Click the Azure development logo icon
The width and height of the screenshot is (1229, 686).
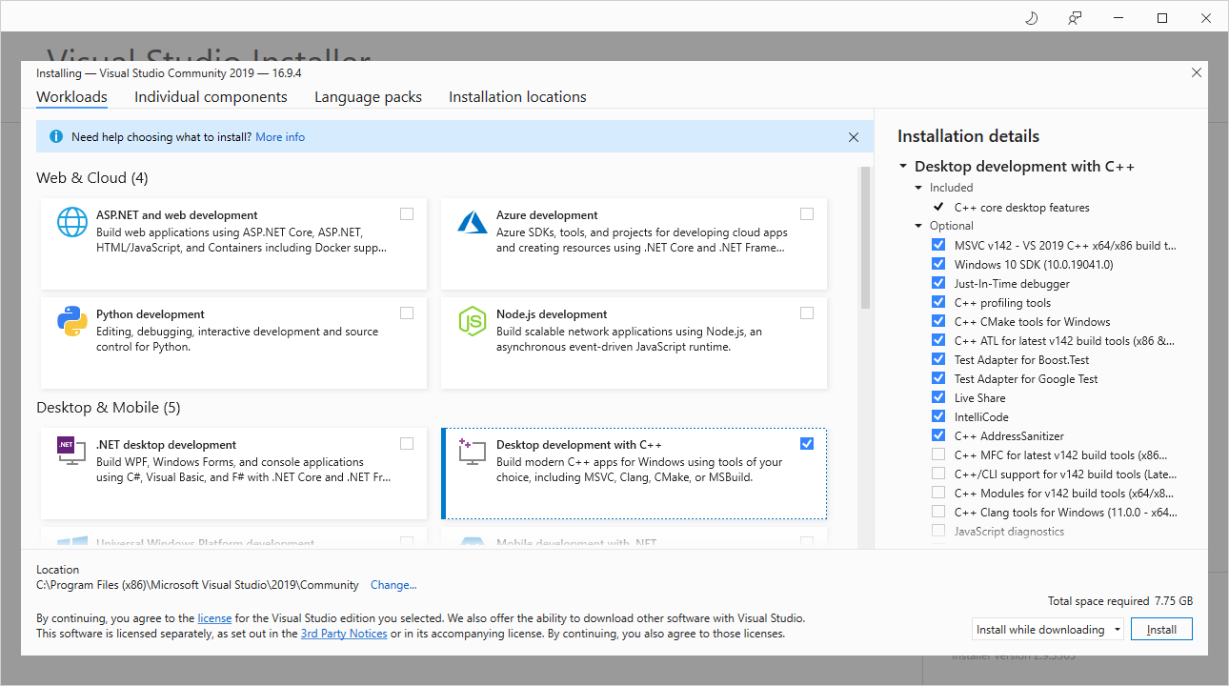pyautogui.click(x=473, y=222)
